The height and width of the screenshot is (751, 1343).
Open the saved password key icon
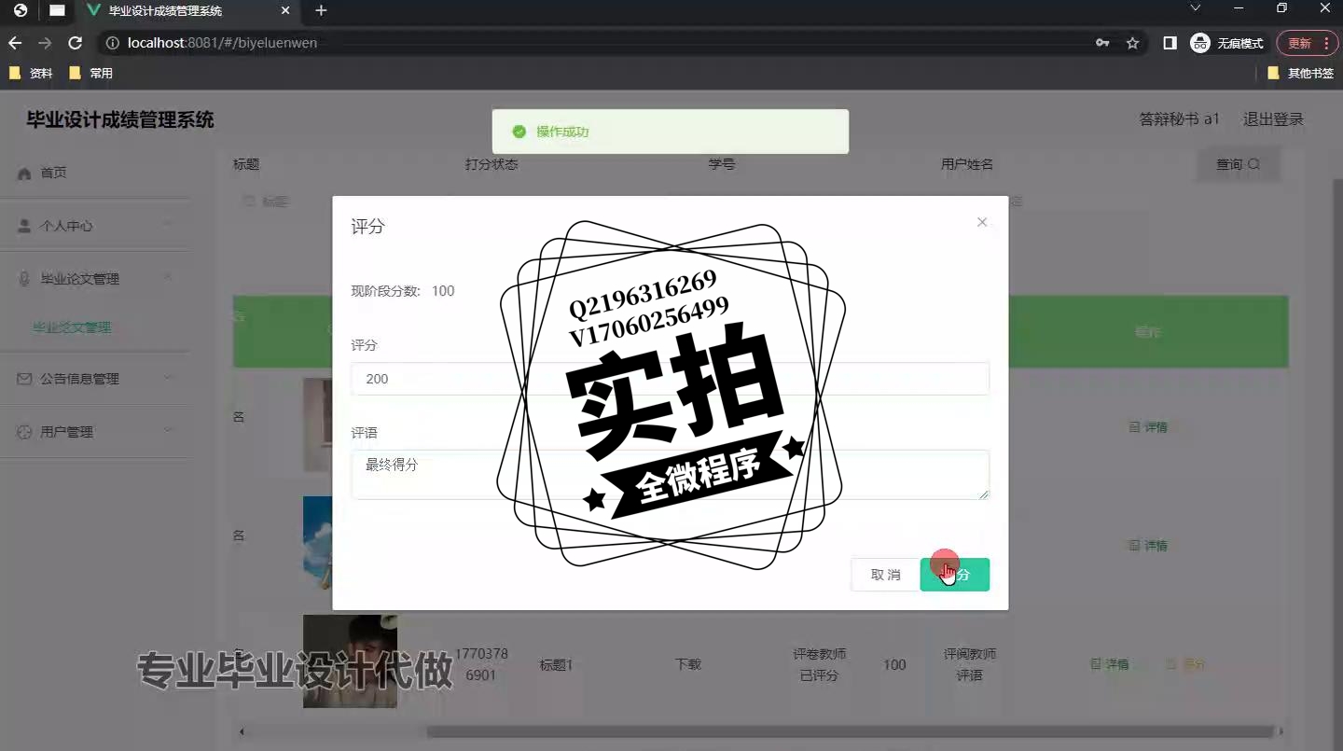point(1102,43)
